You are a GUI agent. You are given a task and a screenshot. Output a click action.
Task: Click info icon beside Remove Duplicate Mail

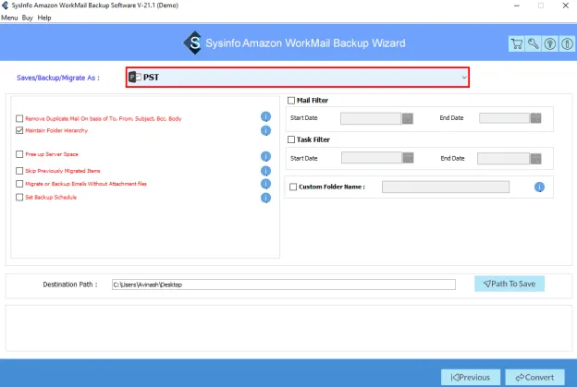click(265, 117)
